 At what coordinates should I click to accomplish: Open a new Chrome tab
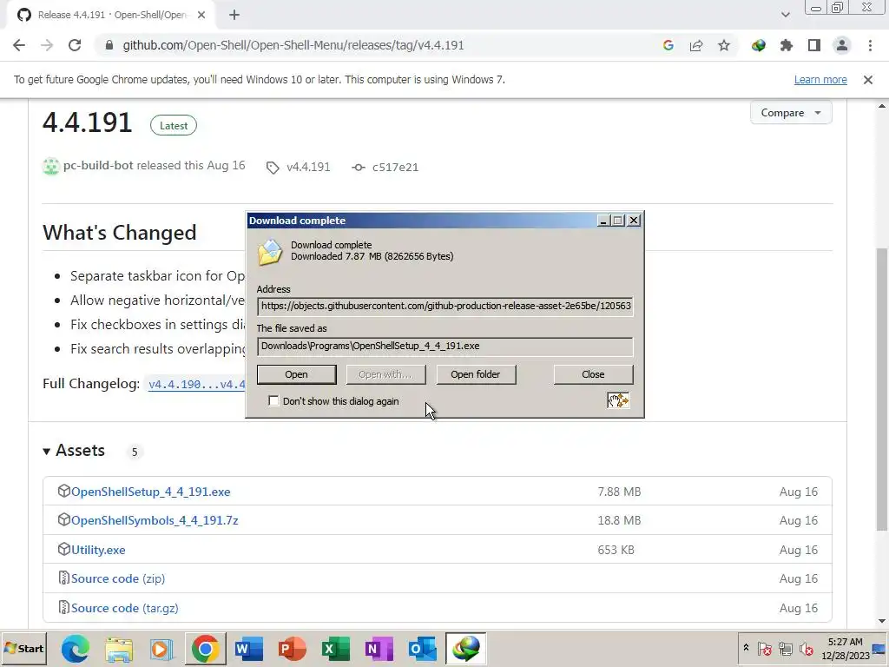click(234, 15)
